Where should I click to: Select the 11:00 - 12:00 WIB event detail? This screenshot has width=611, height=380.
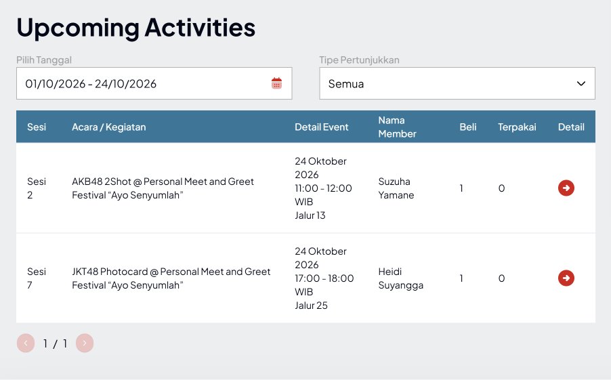[323, 188]
